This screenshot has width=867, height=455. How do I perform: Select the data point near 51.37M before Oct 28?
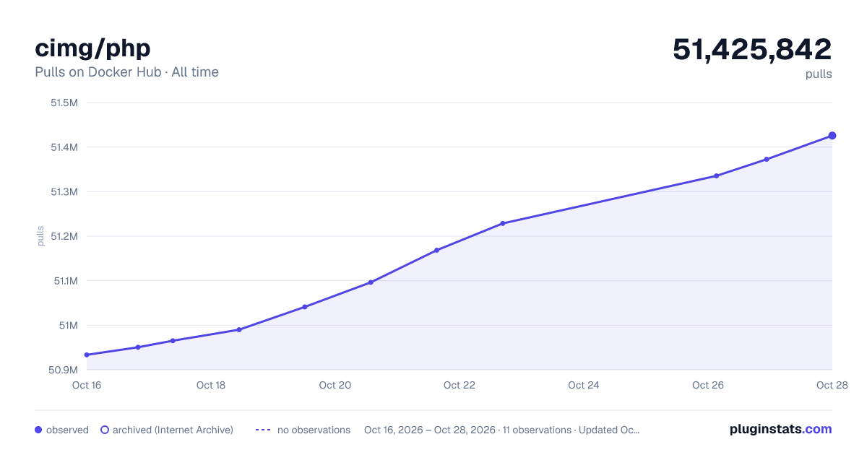(767, 159)
